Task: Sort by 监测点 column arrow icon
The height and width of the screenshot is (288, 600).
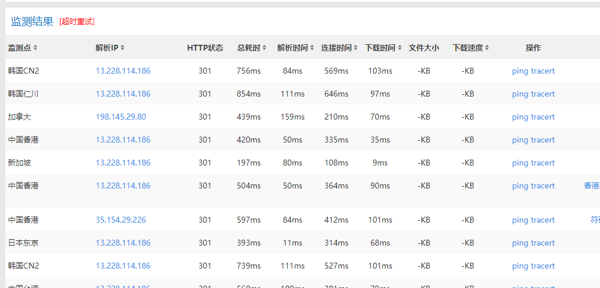Action: point(35,48)
